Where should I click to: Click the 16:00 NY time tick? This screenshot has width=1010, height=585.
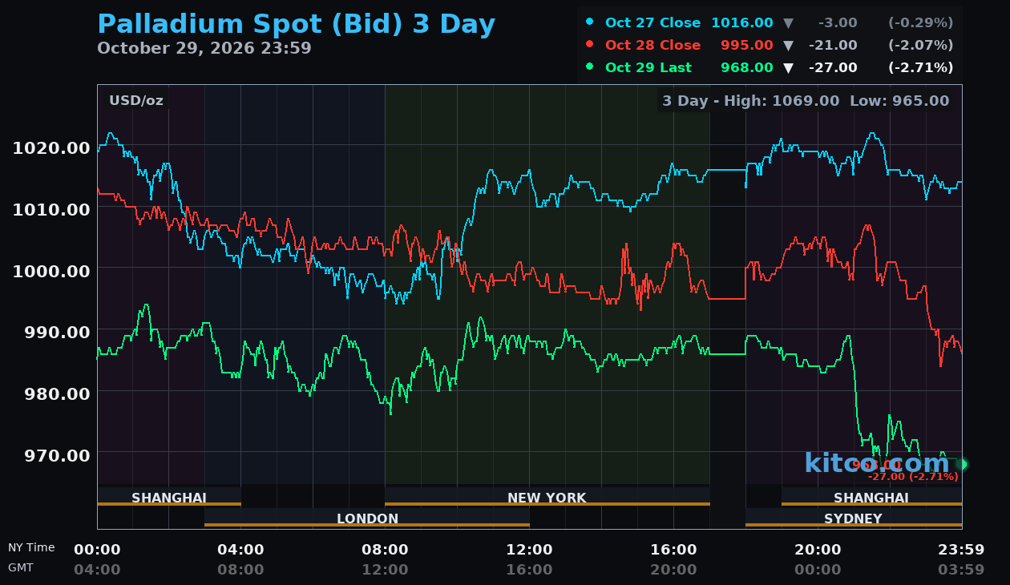click(x=673, y=550)
